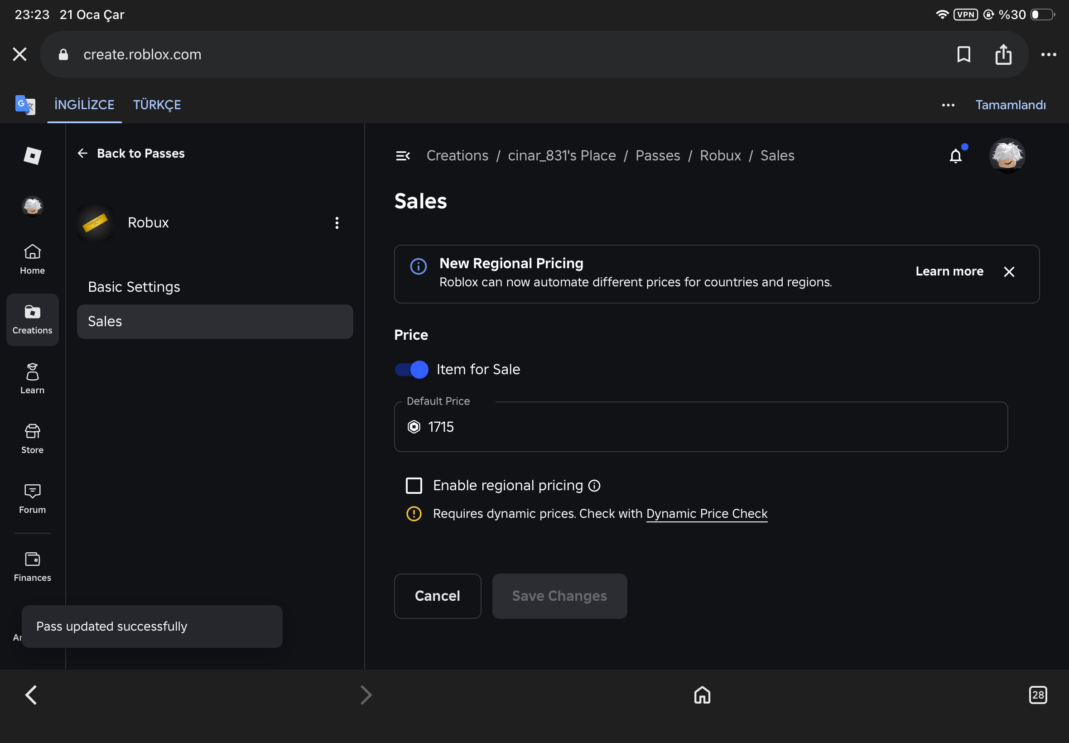1069x743 pixels.
Task: Switch translation to TÜRKÇE tab
Action: point(157,105)
